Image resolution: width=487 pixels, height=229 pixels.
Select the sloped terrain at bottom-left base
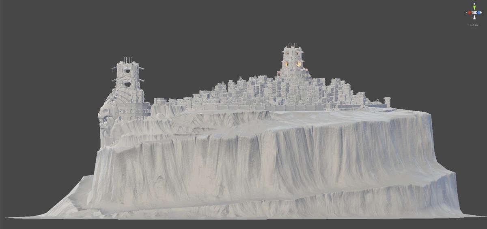(69, 202)
